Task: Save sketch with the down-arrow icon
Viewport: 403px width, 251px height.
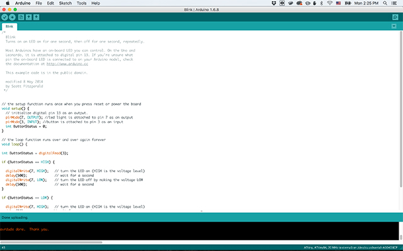Action: [x=37, y=17]
